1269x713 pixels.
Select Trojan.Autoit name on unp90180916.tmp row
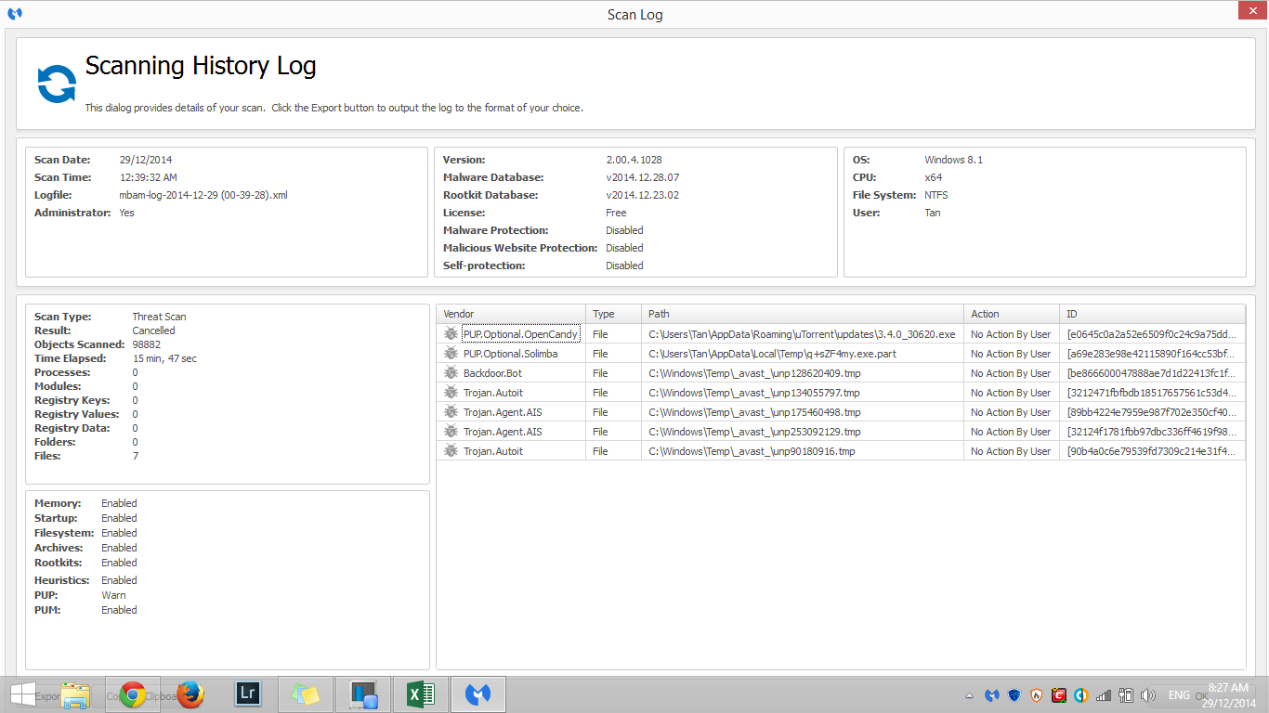click(492, 451)
